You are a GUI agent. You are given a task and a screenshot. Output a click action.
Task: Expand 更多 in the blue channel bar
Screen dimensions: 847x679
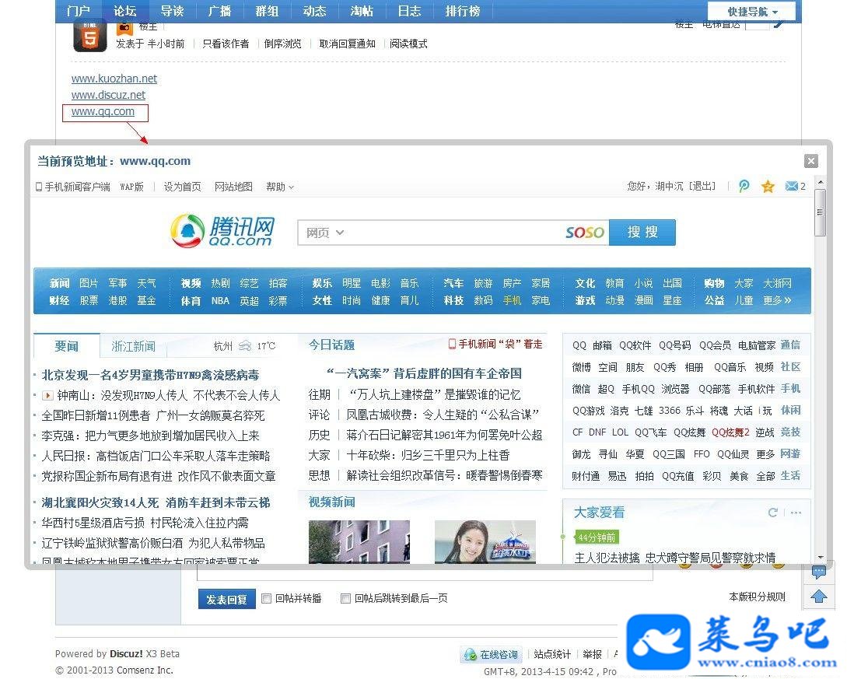pos(777,300)
